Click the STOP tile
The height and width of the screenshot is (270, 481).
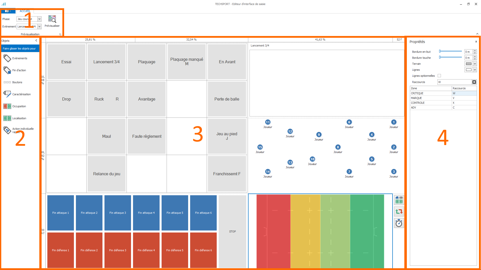[232, 231]
